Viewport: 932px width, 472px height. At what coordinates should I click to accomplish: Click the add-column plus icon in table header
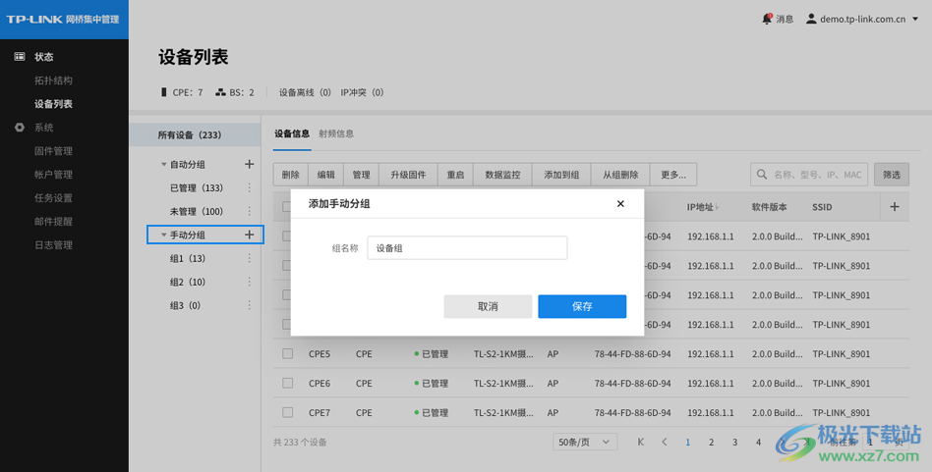pos(895,207)
